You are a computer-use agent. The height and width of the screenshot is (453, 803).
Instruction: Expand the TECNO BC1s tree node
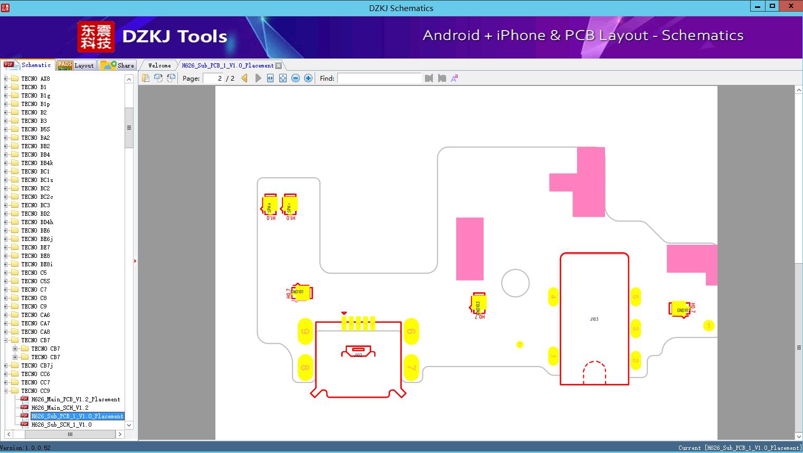pos(6,180)
